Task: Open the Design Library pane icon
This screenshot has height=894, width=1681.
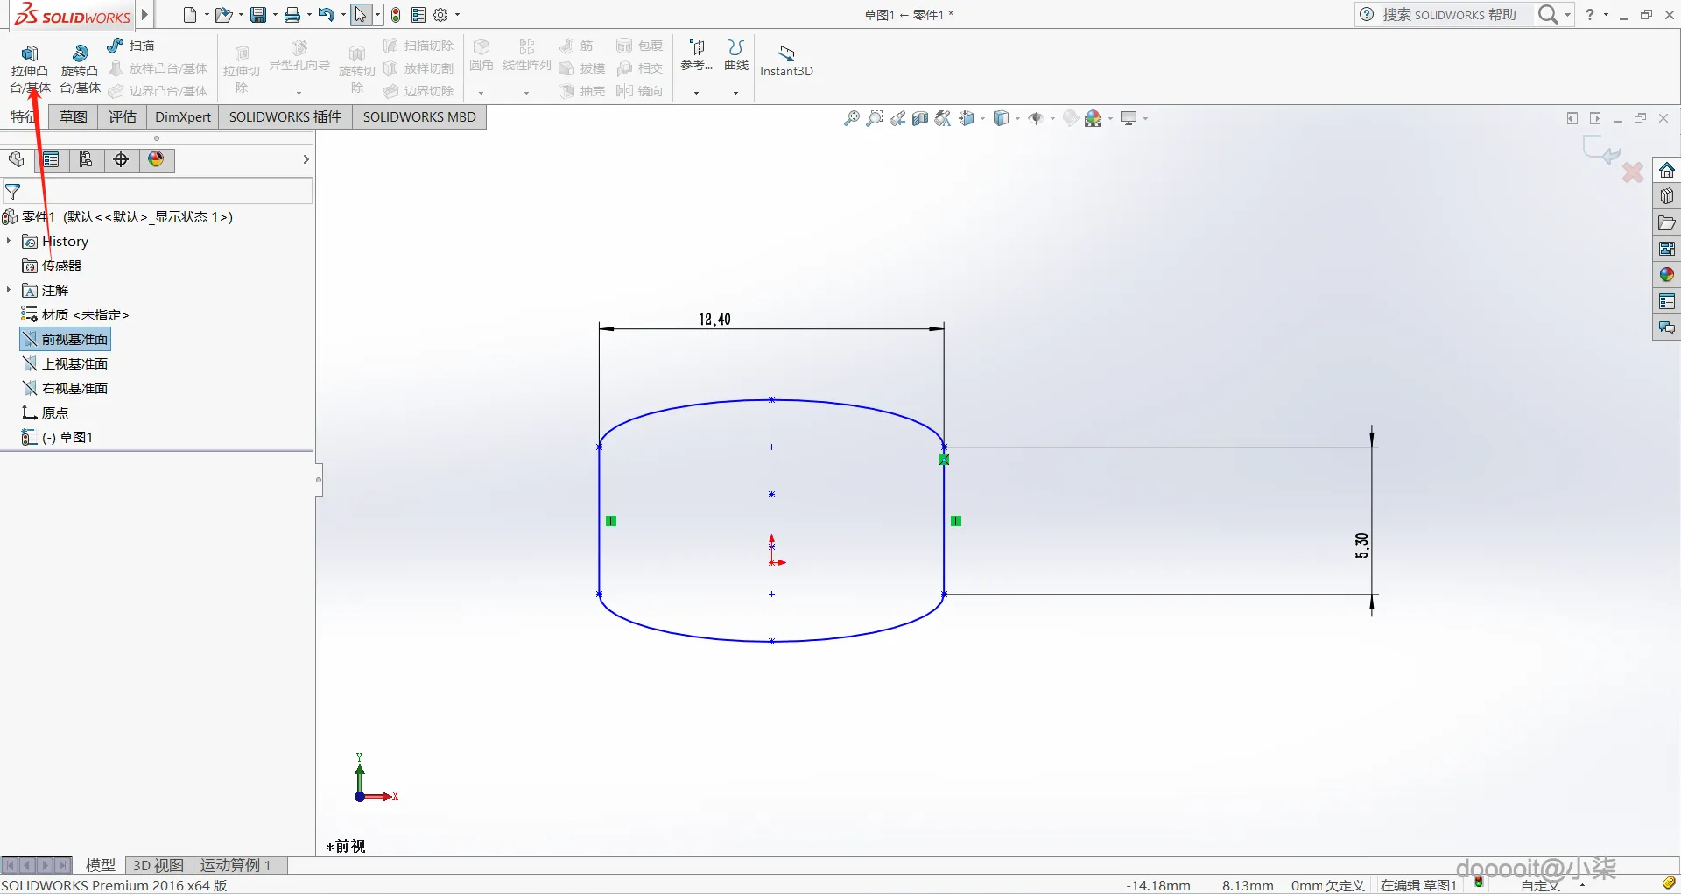Action: click(1667, 196)
